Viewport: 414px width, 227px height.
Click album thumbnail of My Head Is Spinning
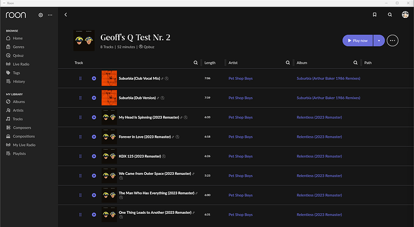point(109,117)
